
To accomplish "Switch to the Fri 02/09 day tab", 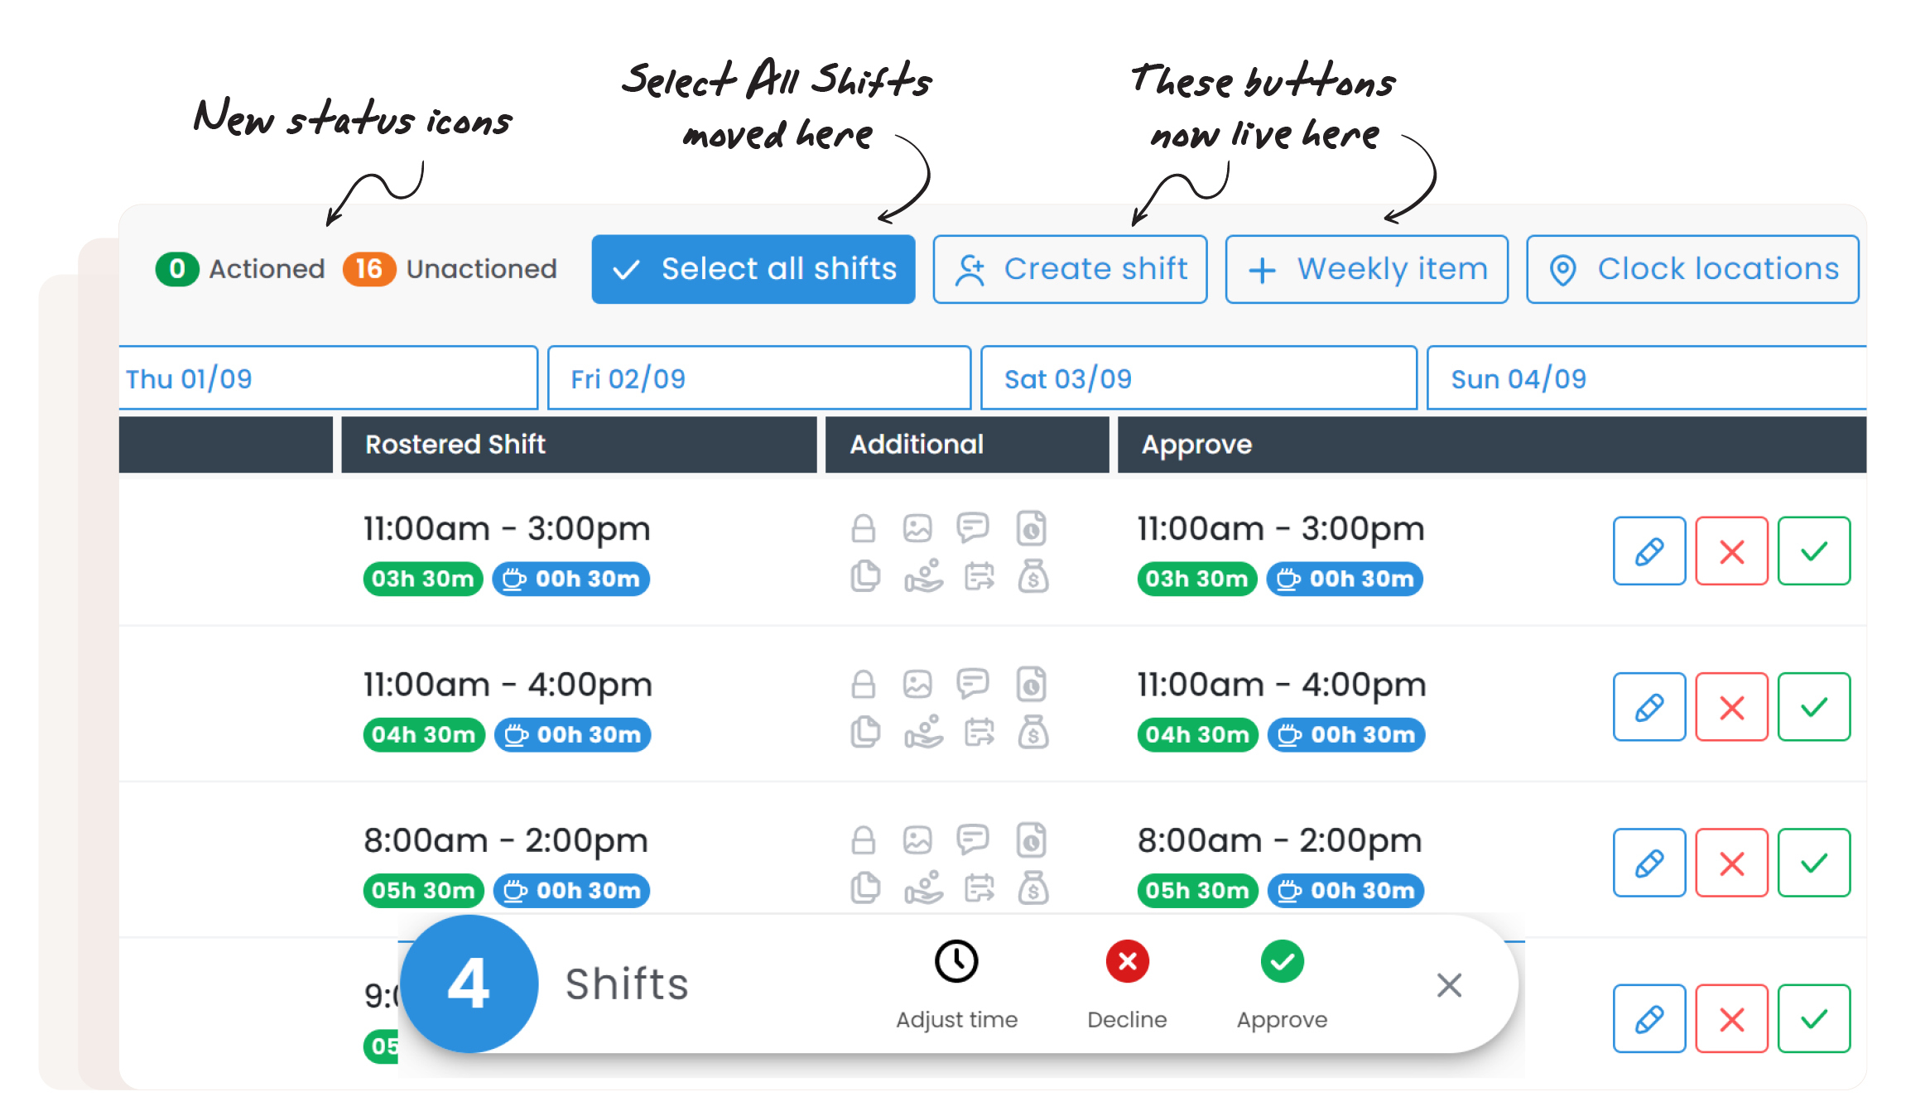I will pos(758,378).
